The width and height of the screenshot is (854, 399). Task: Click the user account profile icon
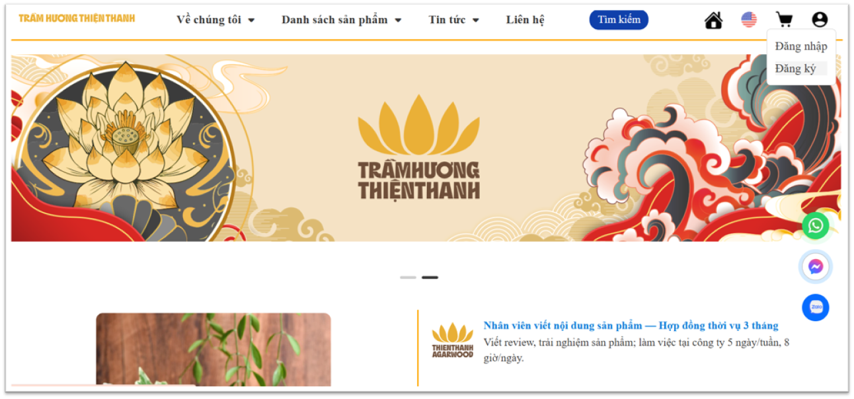coord(820,20)
